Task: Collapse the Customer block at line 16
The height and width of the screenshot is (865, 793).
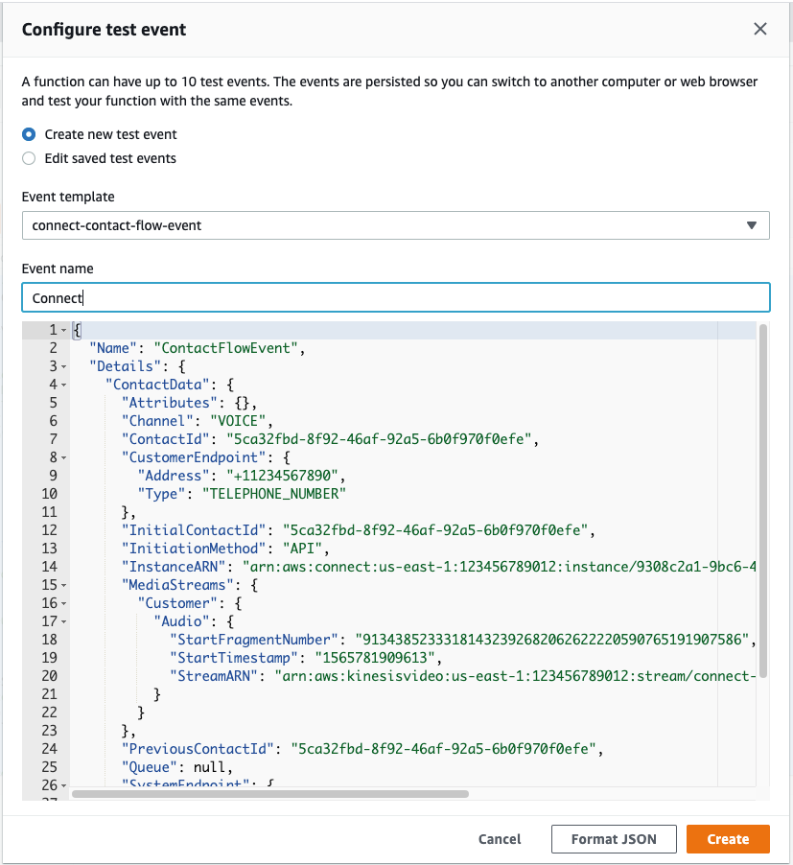Action: click(x=63, y=602)
